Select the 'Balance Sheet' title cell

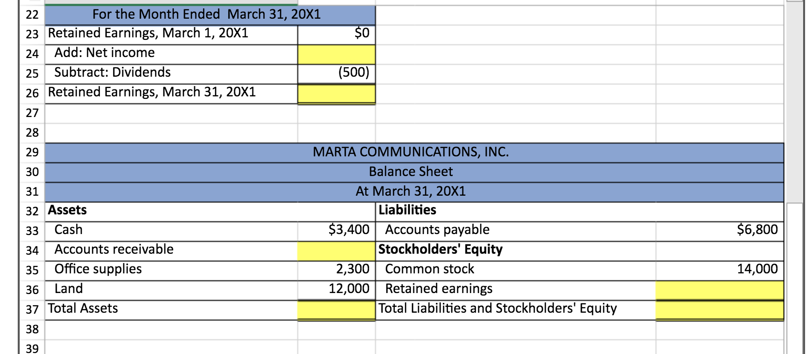414,173
